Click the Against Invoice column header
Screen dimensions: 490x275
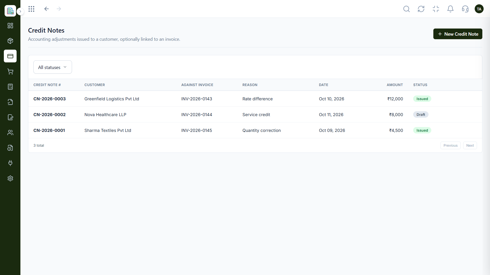pos(197,85)
